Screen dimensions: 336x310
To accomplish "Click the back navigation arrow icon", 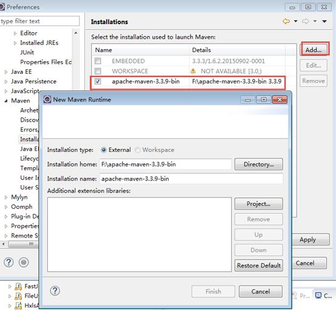I will (286, 21).
